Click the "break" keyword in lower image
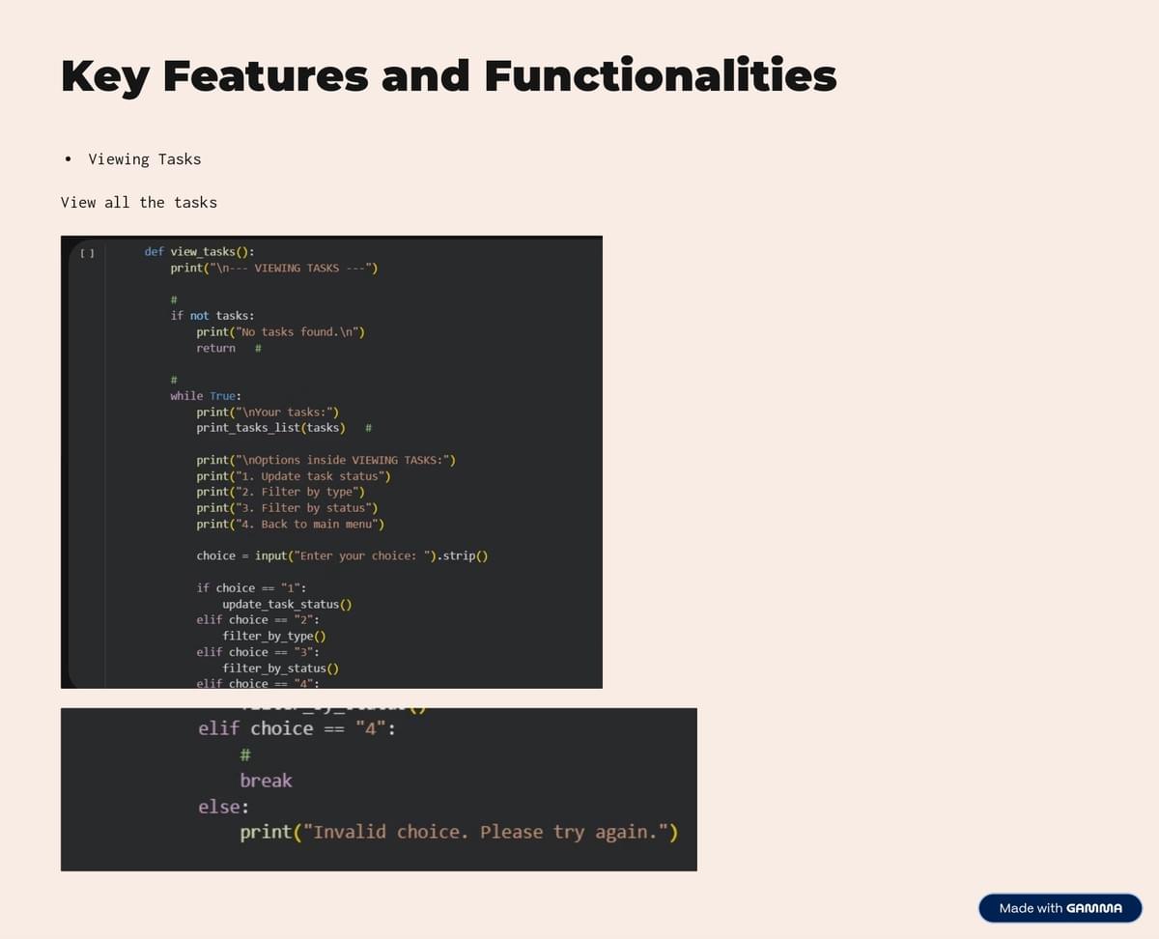 pos(266,781)
